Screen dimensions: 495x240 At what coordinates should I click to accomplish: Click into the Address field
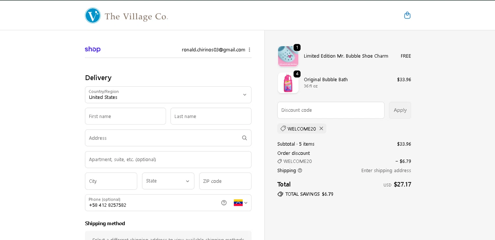pos(168,138)
